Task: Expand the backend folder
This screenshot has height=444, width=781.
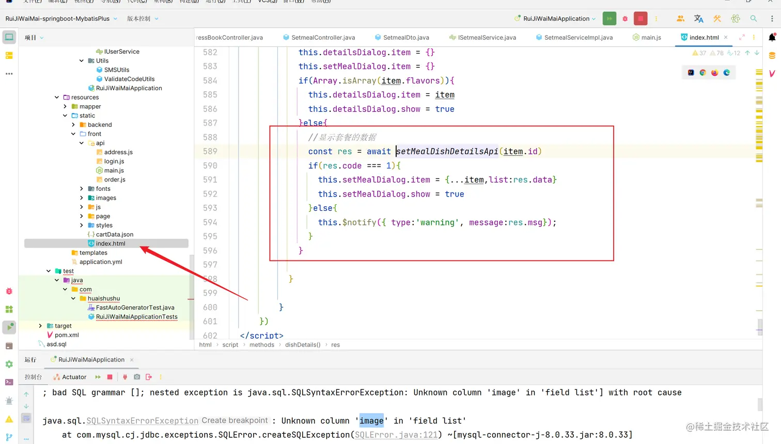Action: 73,125
